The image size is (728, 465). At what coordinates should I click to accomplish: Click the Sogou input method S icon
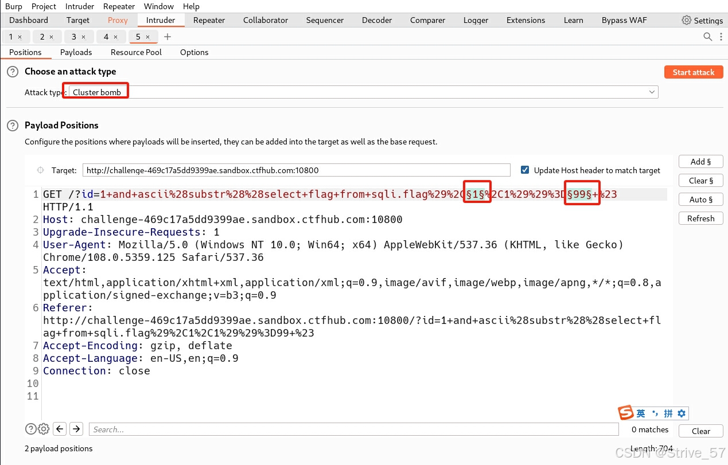pos(626,413)
